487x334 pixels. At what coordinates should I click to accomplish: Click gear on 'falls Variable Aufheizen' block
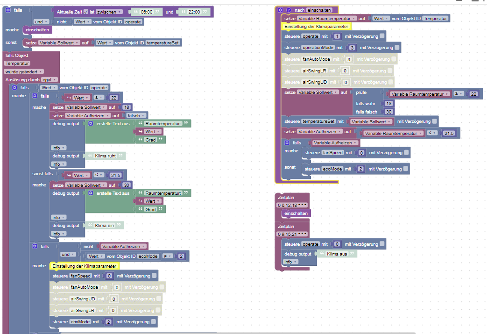287,142
